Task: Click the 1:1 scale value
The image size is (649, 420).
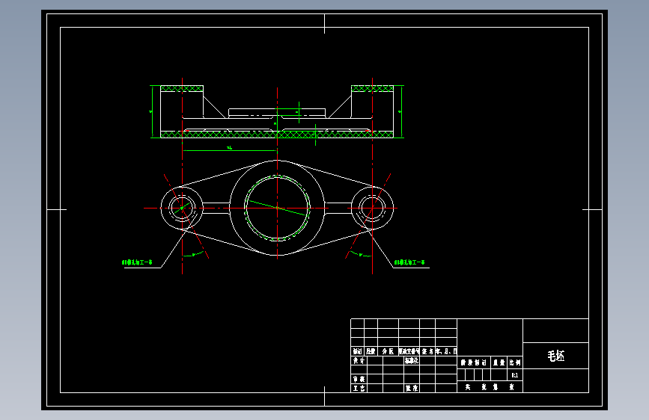Action: pyautogui.click(x=515, y=375)
